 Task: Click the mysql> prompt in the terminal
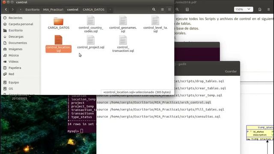point(73,131)
